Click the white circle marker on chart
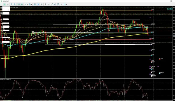This screenshot has width=175, height=101. [33, 32]
